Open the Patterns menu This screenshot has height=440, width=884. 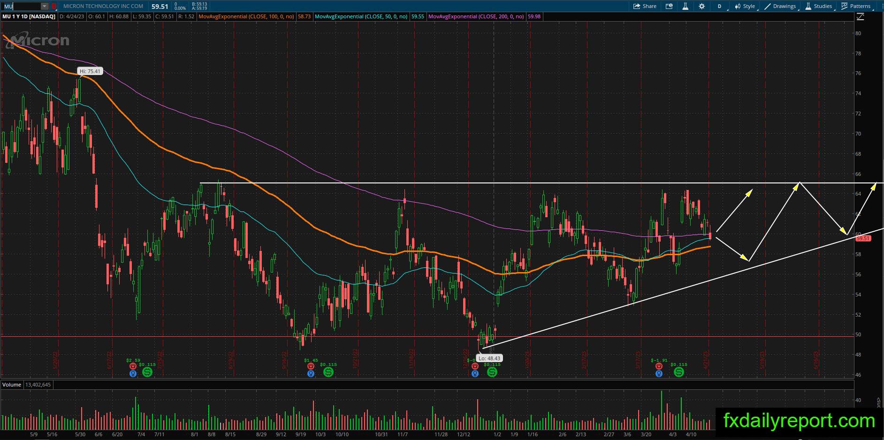pos(856,6)
